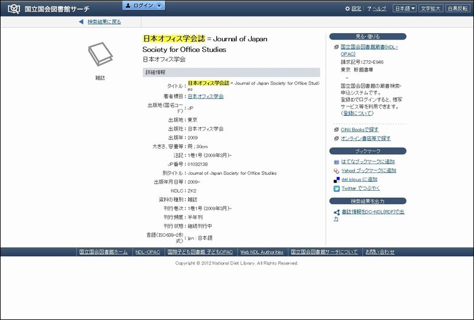
Task: Click the external link icon beside NDL-OPAC
Action: (x=336, y=47)
